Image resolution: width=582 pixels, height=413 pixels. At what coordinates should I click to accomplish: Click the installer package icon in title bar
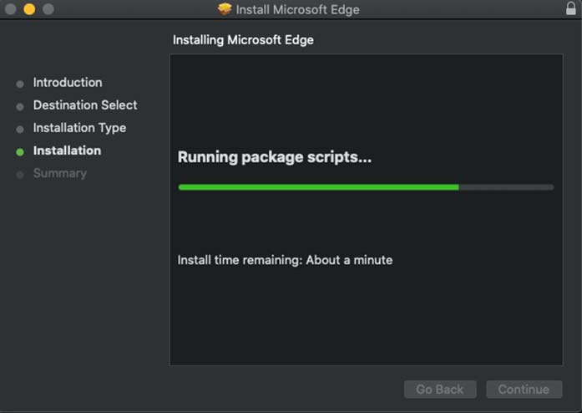[225, 9]
